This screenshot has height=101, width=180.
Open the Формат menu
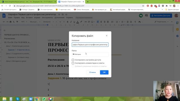coord(37,18)
